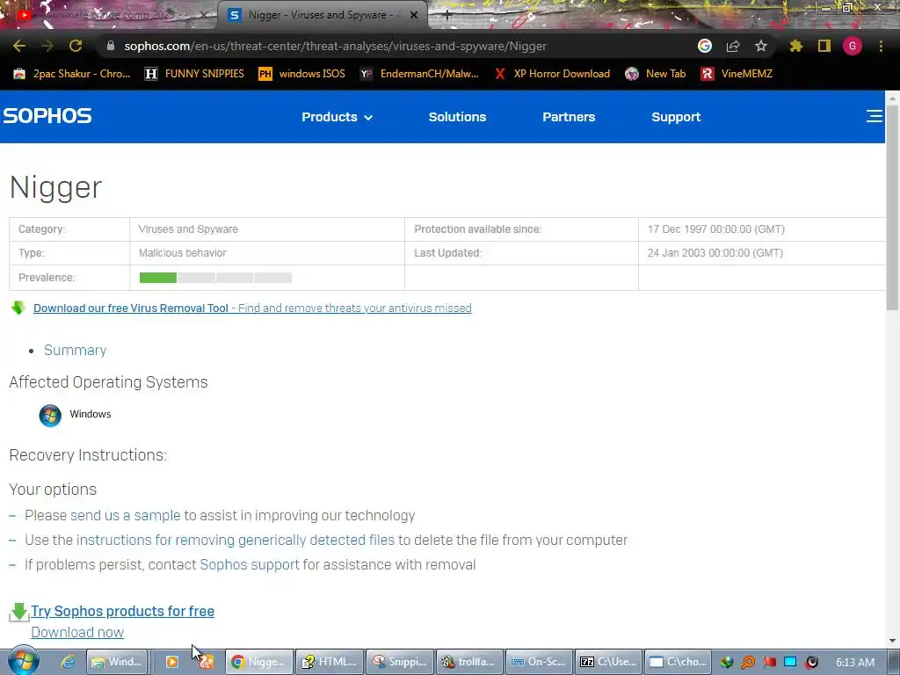
Task: Click the red flag system tray icon
Action: [769, 662]
